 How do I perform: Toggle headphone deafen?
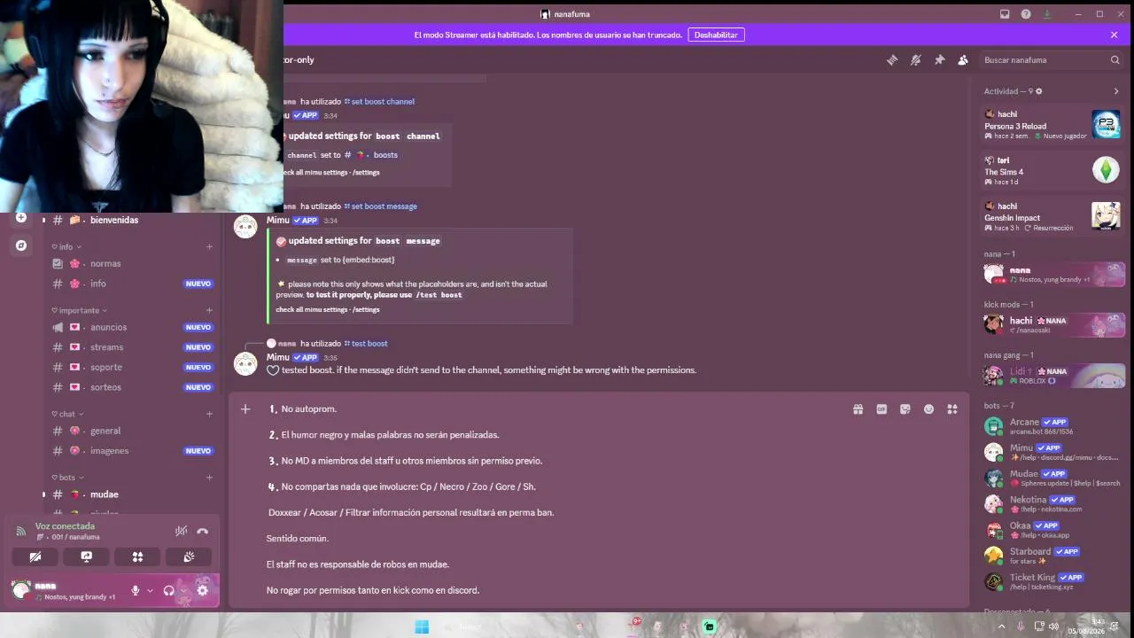(168, 590)
